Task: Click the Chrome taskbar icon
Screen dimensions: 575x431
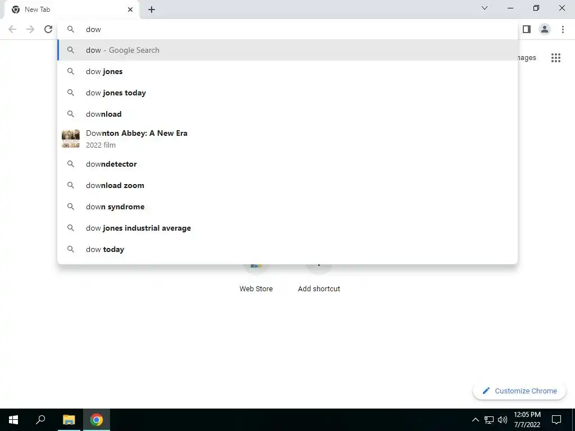Action: click(97, 420)
